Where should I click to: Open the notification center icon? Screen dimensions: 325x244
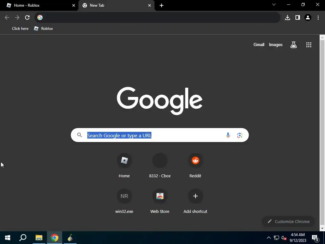pyautogui.click(x=315, y=238)
